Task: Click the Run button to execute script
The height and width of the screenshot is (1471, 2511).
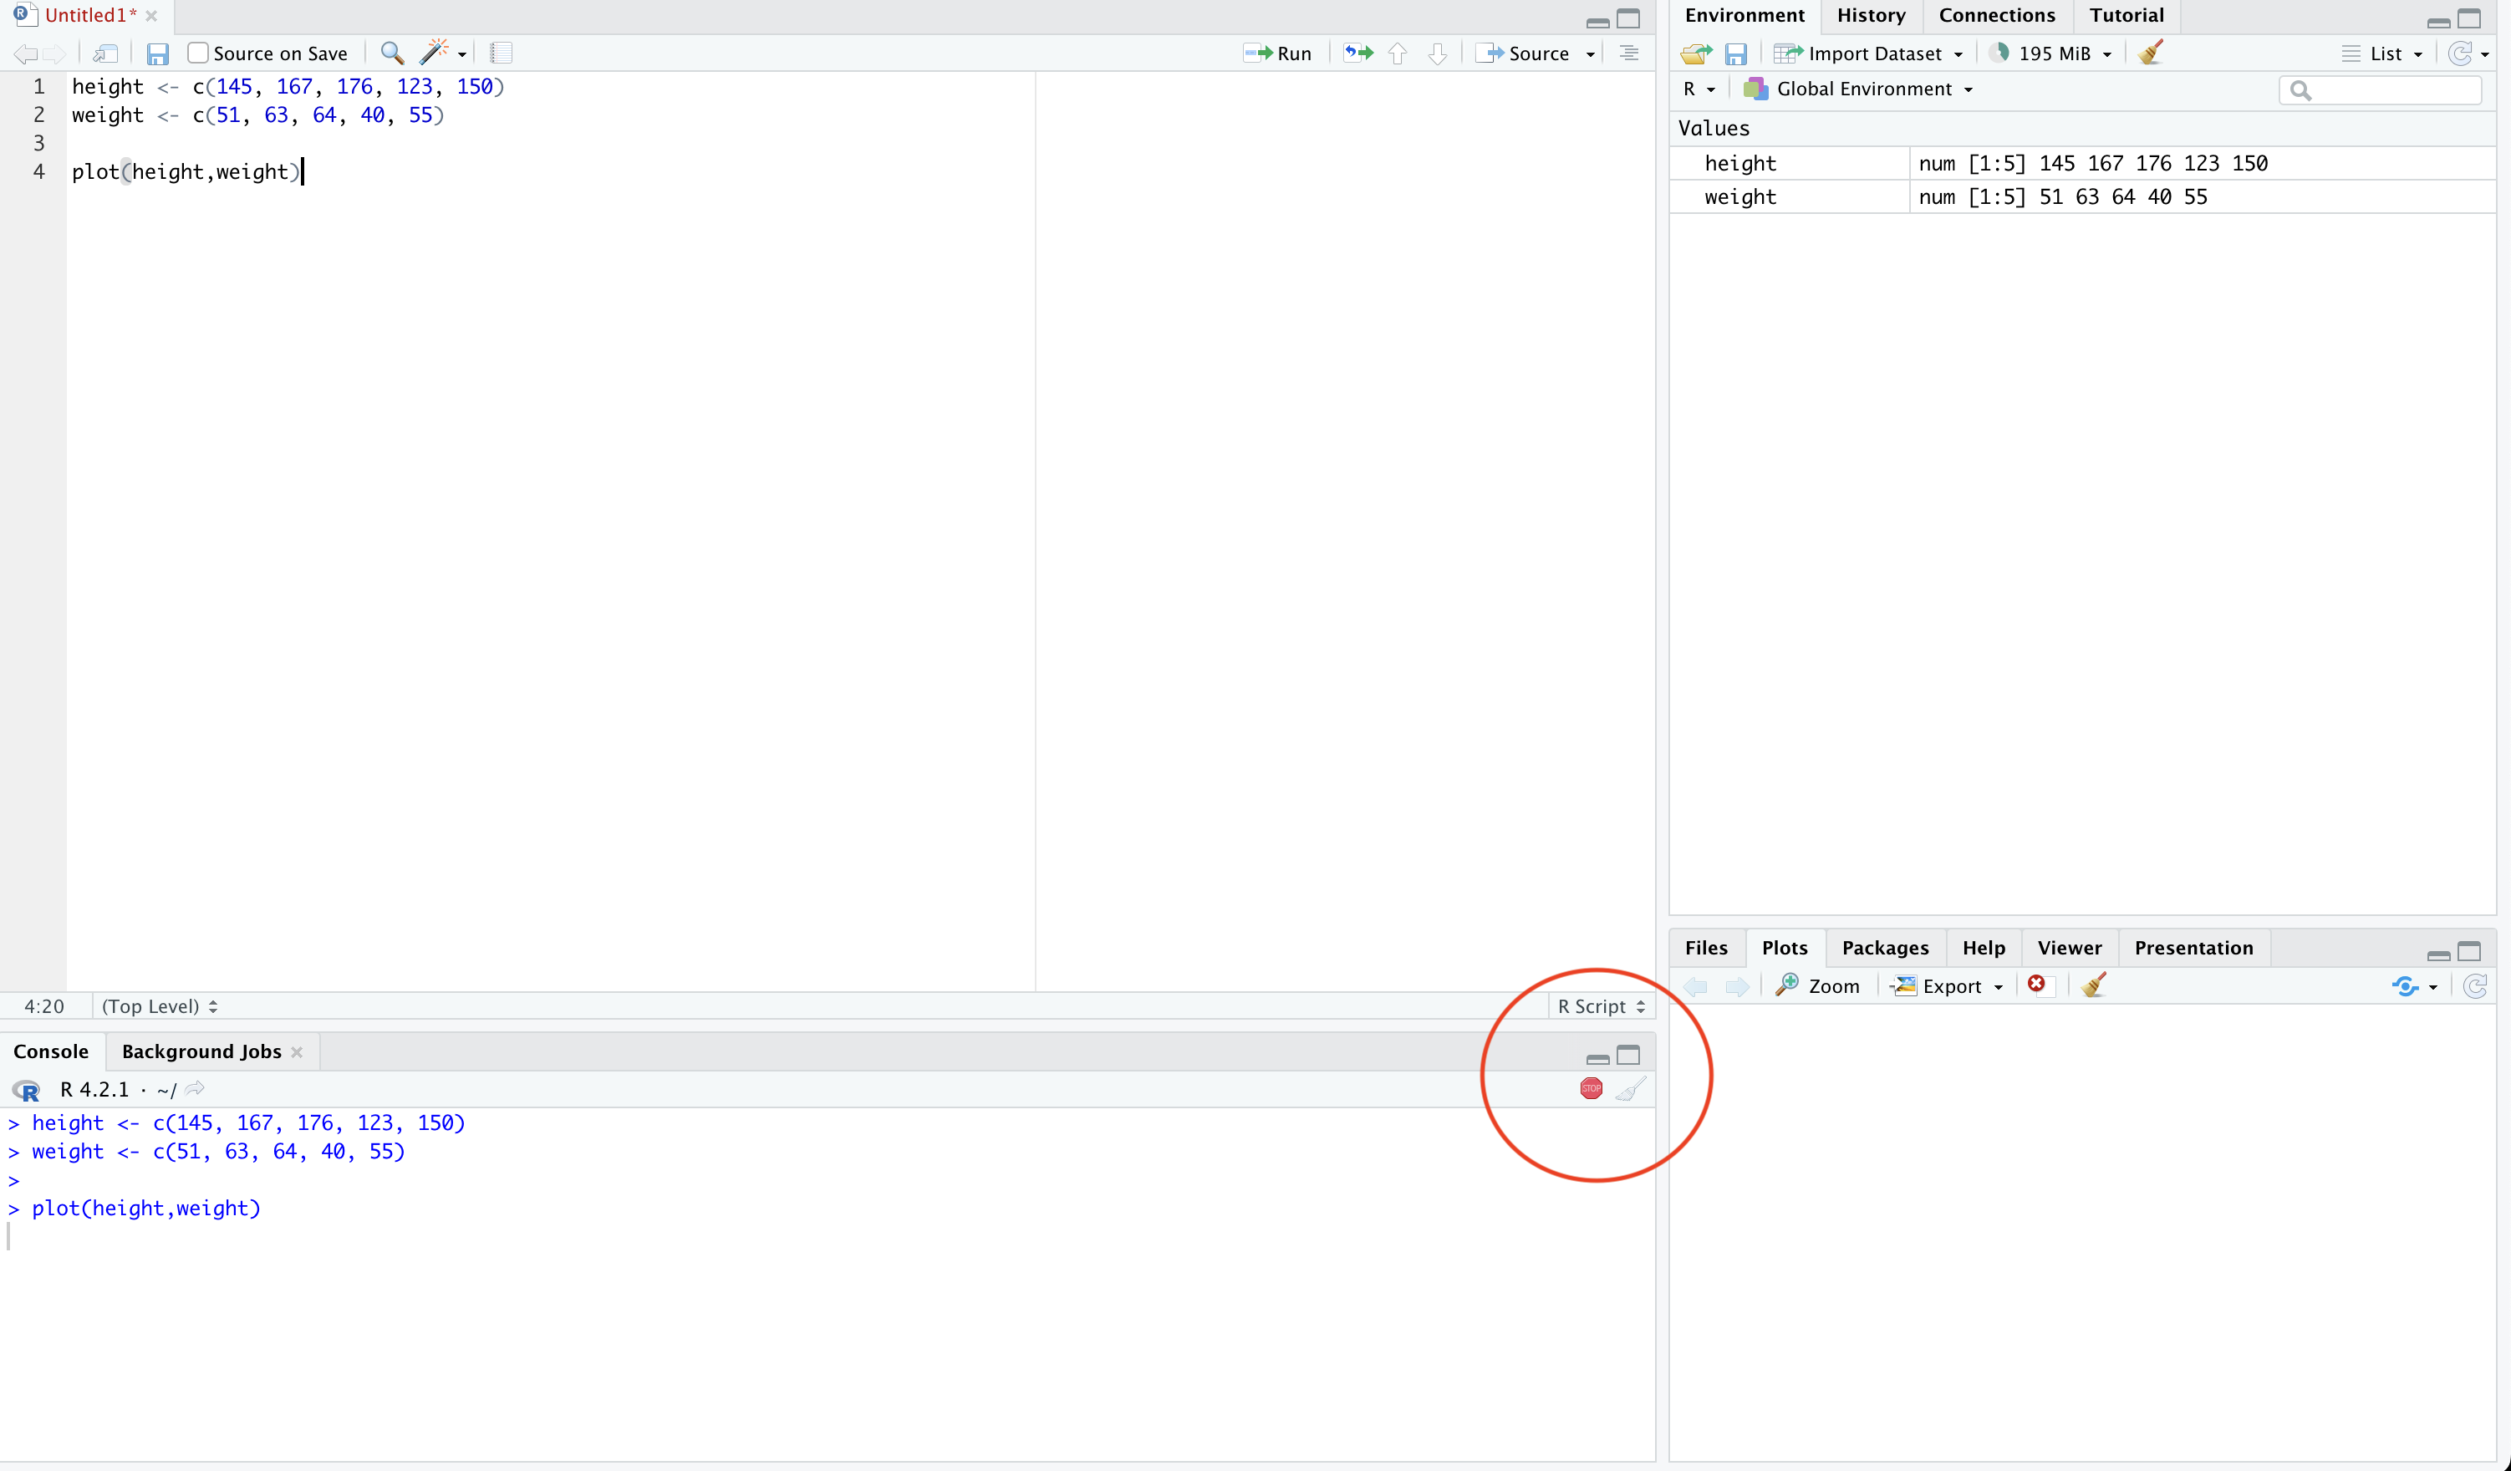Action: point(1278,54)
